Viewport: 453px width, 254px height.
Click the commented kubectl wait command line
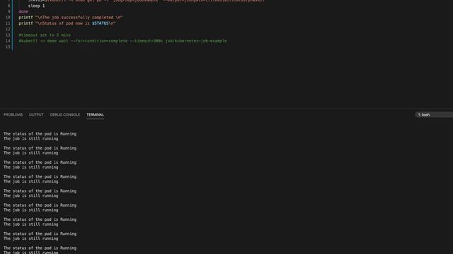(122, 41)
